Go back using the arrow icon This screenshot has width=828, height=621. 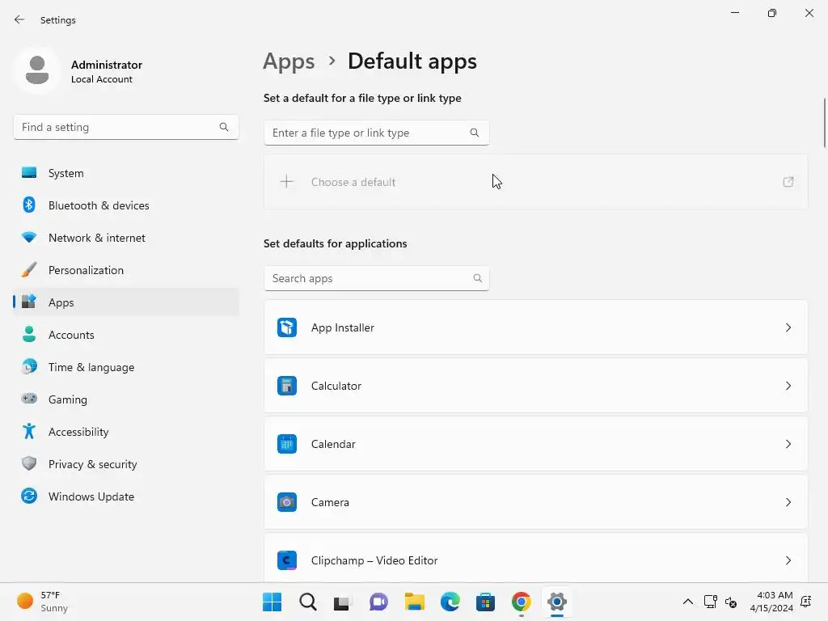point(19,19)
